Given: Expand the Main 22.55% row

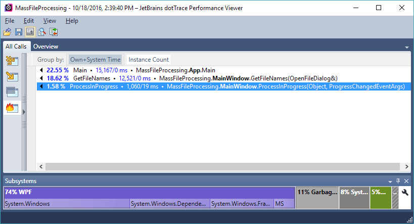Looking at the screenshot, I should 41,70.
